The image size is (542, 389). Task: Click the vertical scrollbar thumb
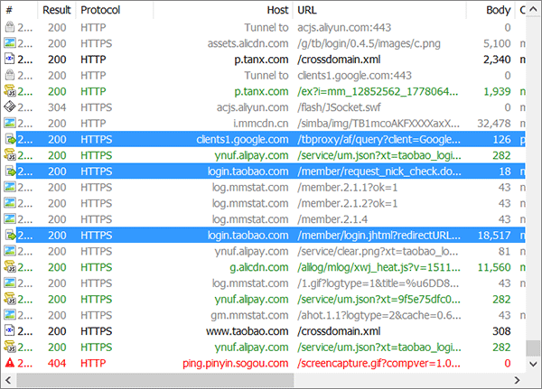(533, 347)
